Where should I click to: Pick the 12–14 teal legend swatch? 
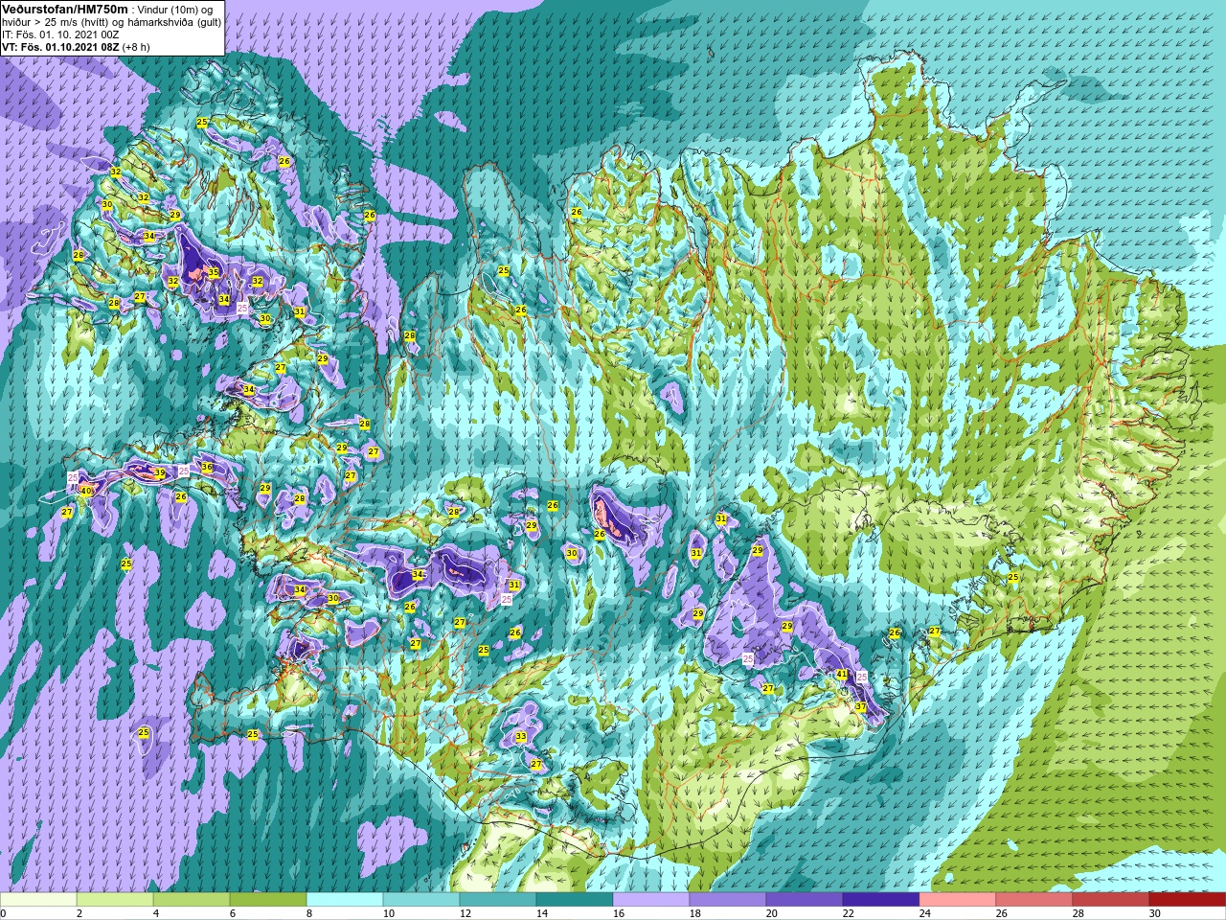(498, 900)
